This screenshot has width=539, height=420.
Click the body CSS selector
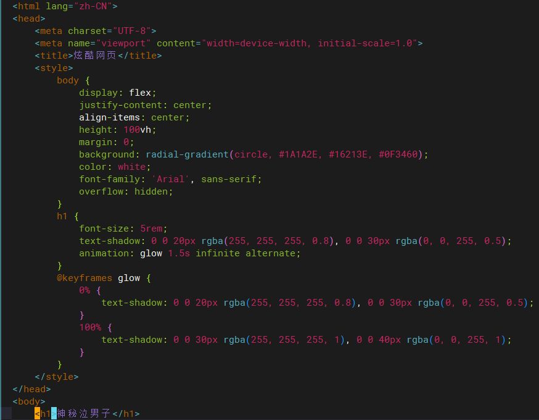click(x=67, y=80)
